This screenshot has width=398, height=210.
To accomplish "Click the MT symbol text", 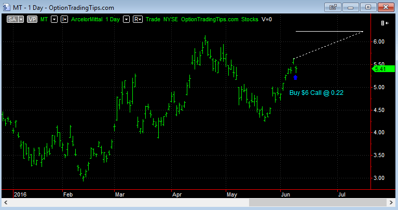I will click(44, 19).
